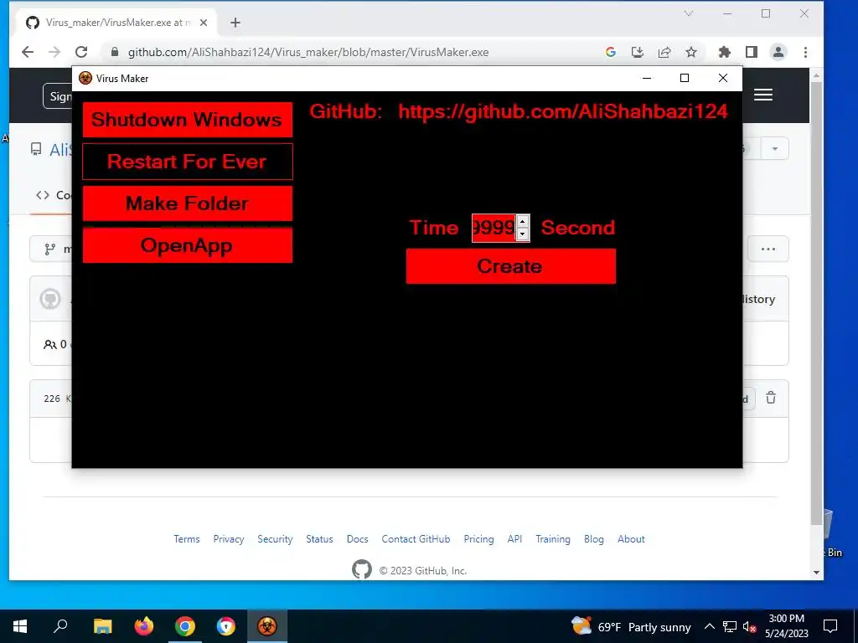Click the Shutdown Windows button
858x643 pixels.
coord(187,119)
